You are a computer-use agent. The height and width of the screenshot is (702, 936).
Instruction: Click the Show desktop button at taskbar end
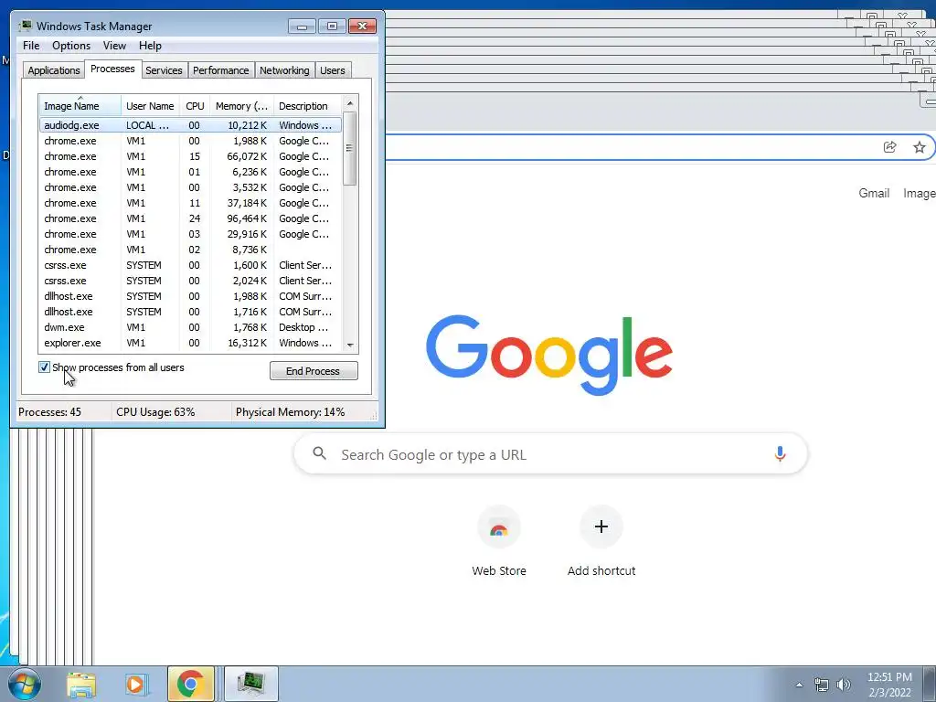(930, 685)
